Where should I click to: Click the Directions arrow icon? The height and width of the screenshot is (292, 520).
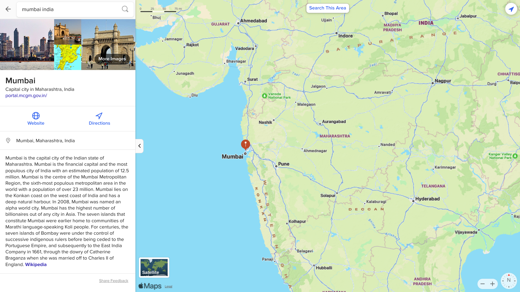(99, 116)
